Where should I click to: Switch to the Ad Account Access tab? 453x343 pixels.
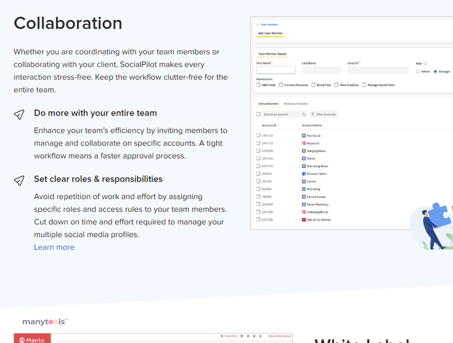tap(295, 104)
